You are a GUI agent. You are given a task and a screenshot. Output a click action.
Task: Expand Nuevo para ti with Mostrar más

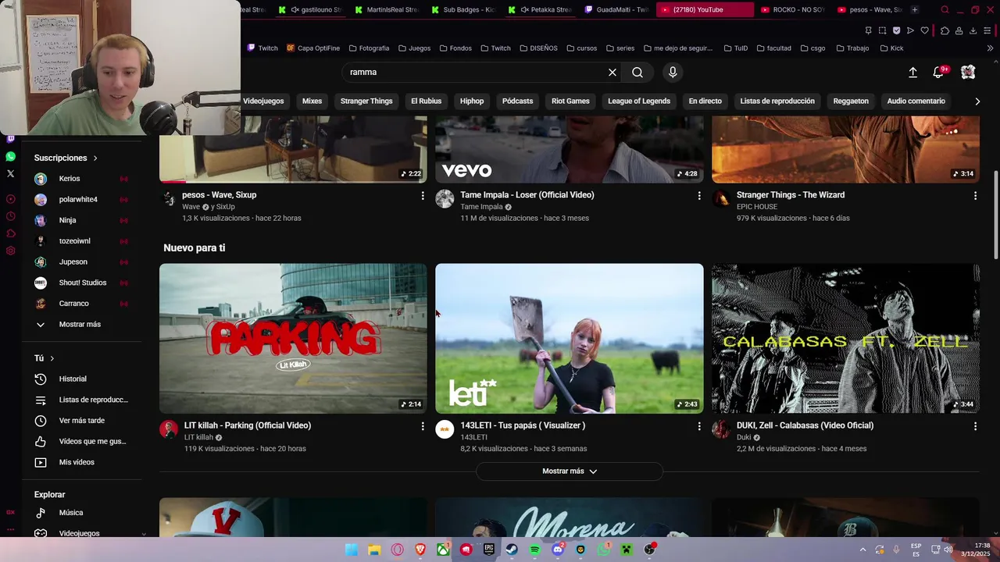[570, 471]
